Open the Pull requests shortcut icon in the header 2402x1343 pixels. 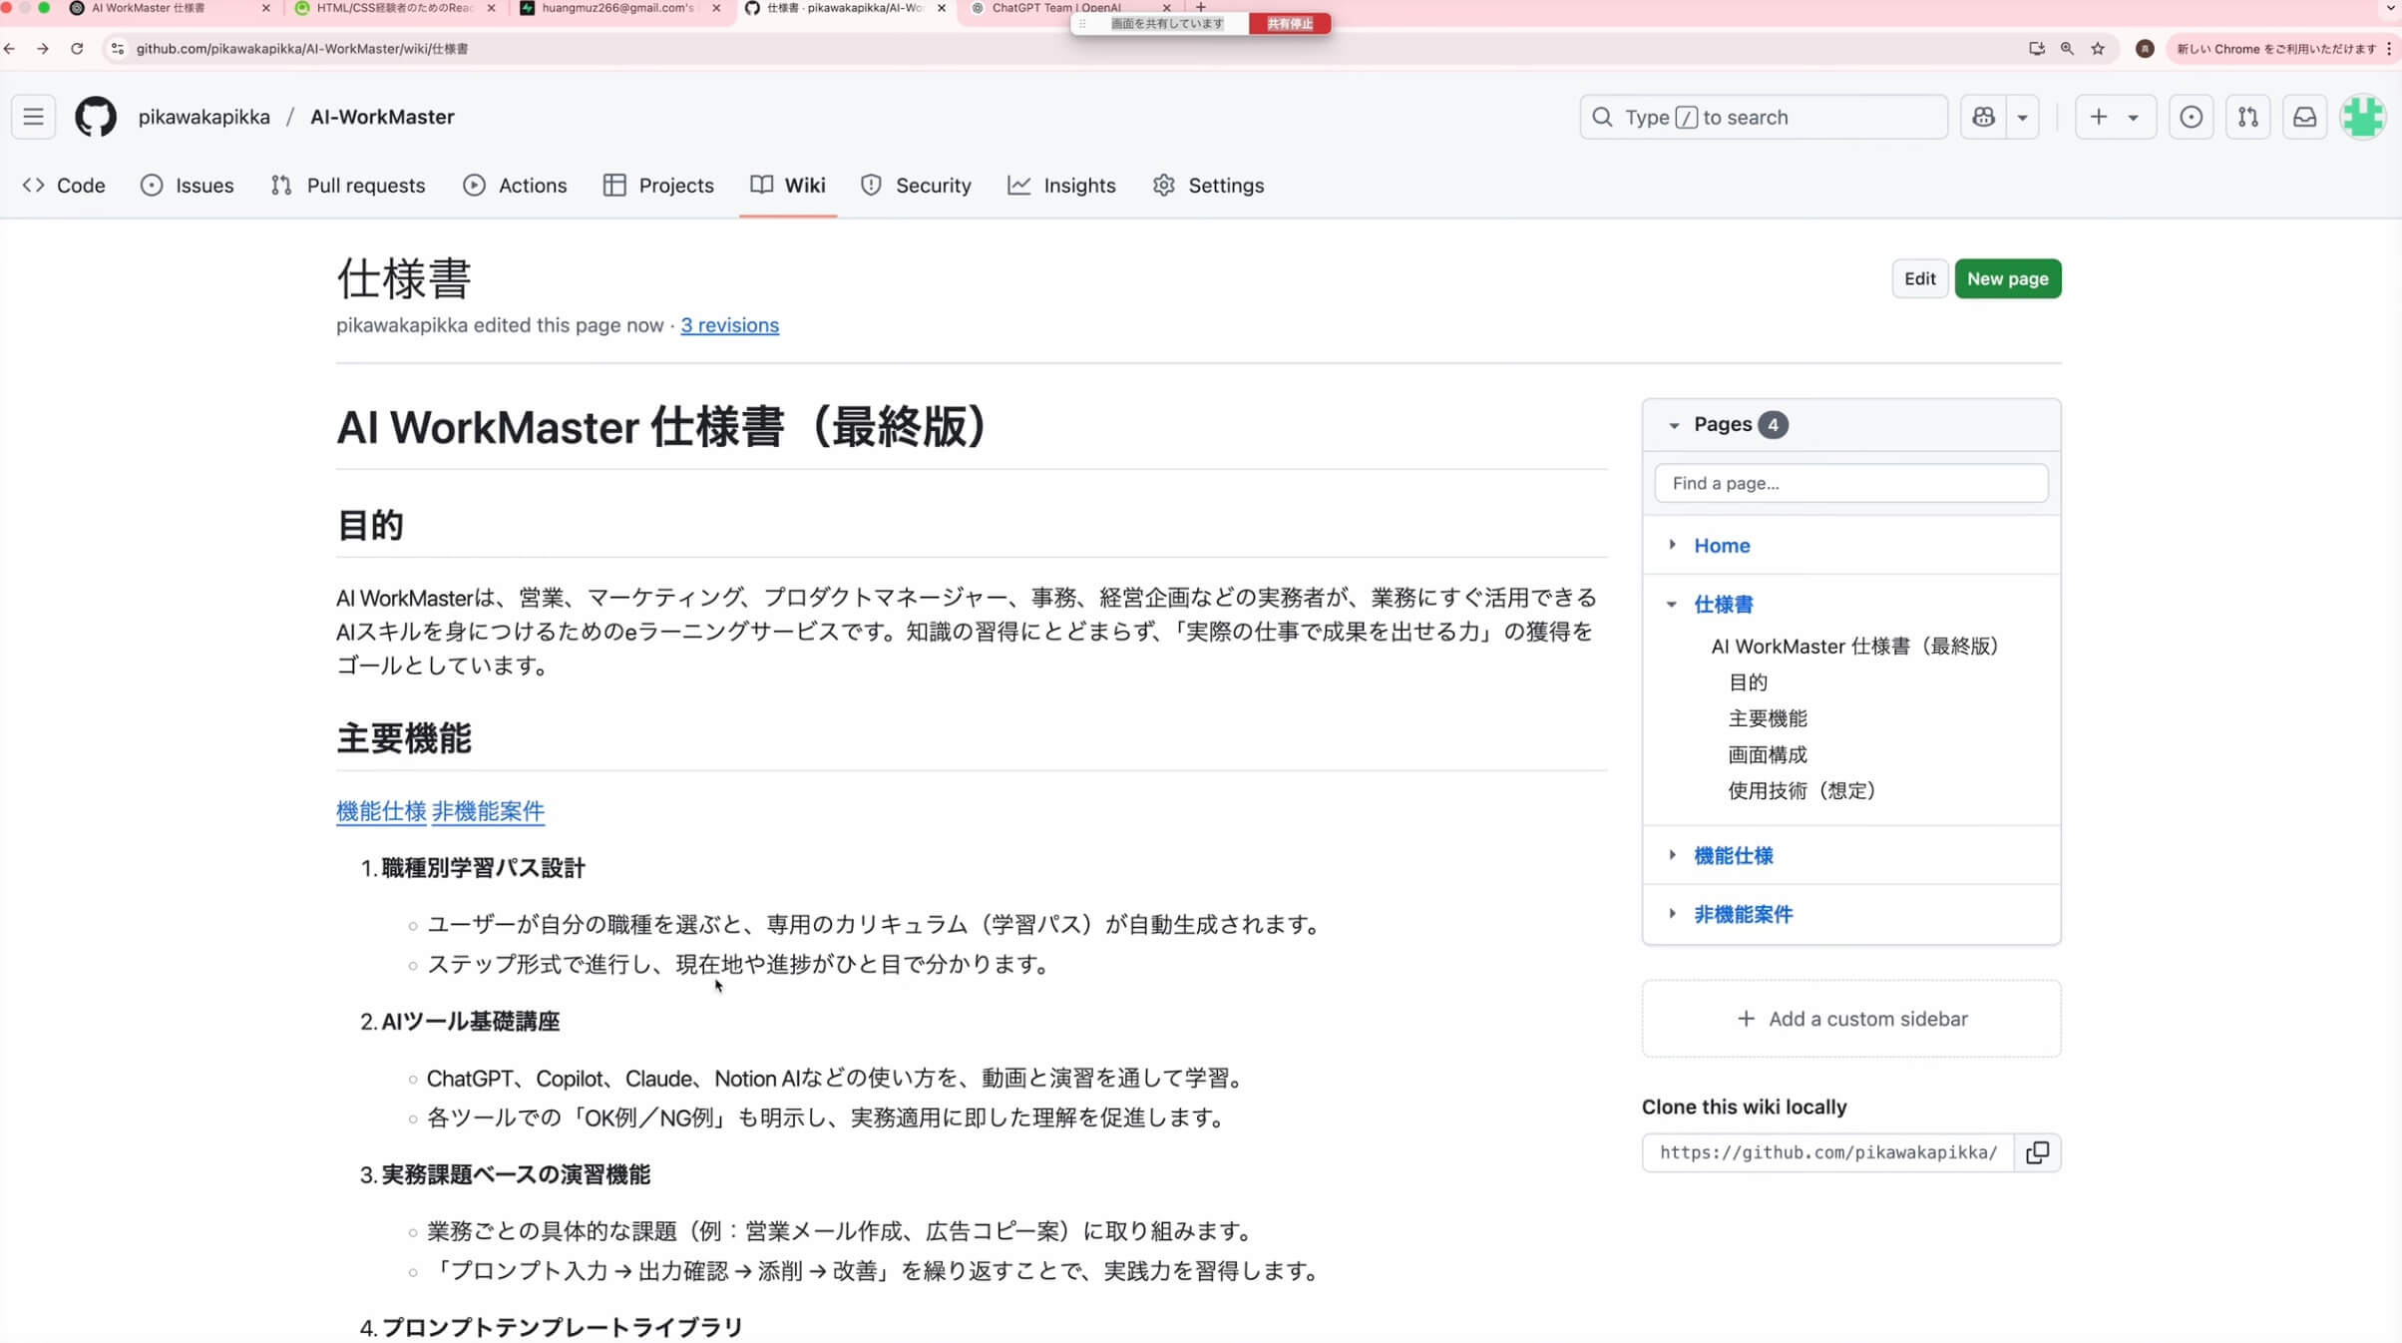click(2247, 117)
